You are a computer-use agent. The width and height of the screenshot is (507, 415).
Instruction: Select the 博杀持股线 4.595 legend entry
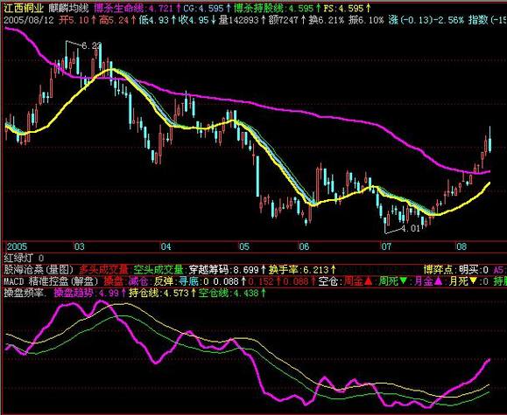pos(278,8)
